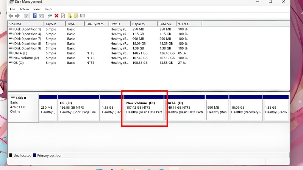Select (Disk 0 partition 7) in volume list
Screen dimensions: 303x170
pos(27,39)
